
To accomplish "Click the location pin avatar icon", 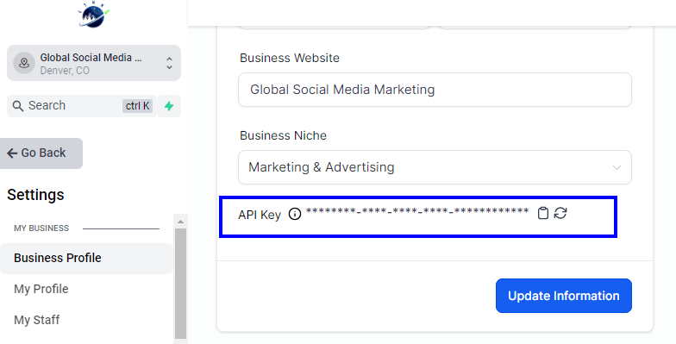I will pos(24,63).
